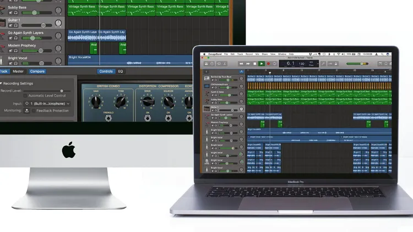Image resolution: width=413 pixels, height=232 pixels.
Task: Select Bottled Up Tech Beat track icon on MacBook
Action: click(206, 78)
